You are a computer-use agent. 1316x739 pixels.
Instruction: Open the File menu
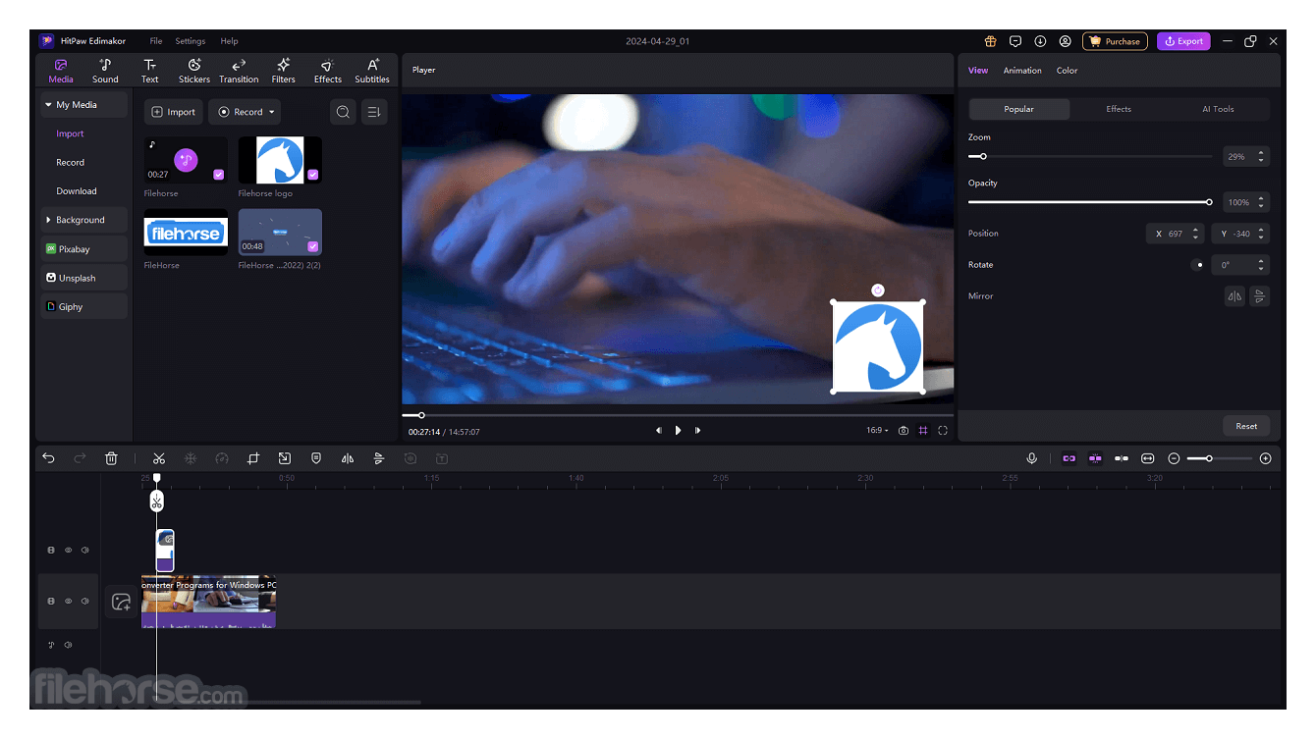pyautogui.click(x=156, y=41)
